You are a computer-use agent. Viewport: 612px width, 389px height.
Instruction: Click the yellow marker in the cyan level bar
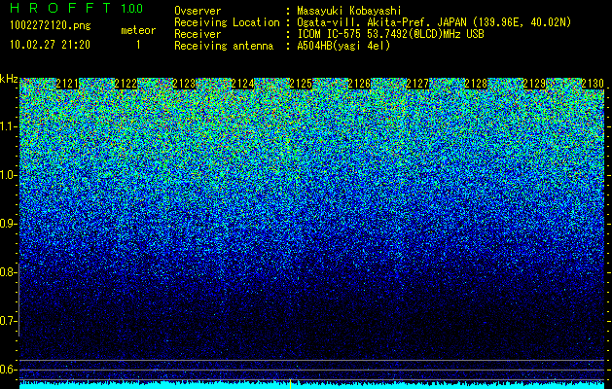pos(290,383)
